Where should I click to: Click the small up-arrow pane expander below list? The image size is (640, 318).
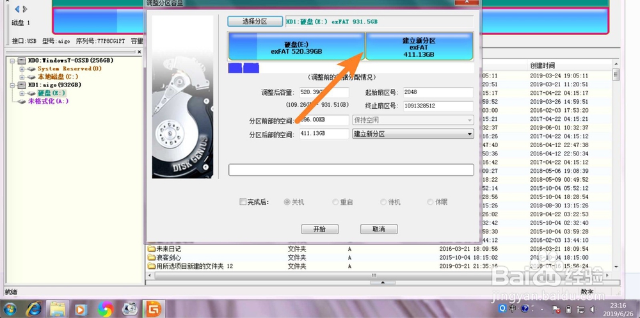click(383, 282)
